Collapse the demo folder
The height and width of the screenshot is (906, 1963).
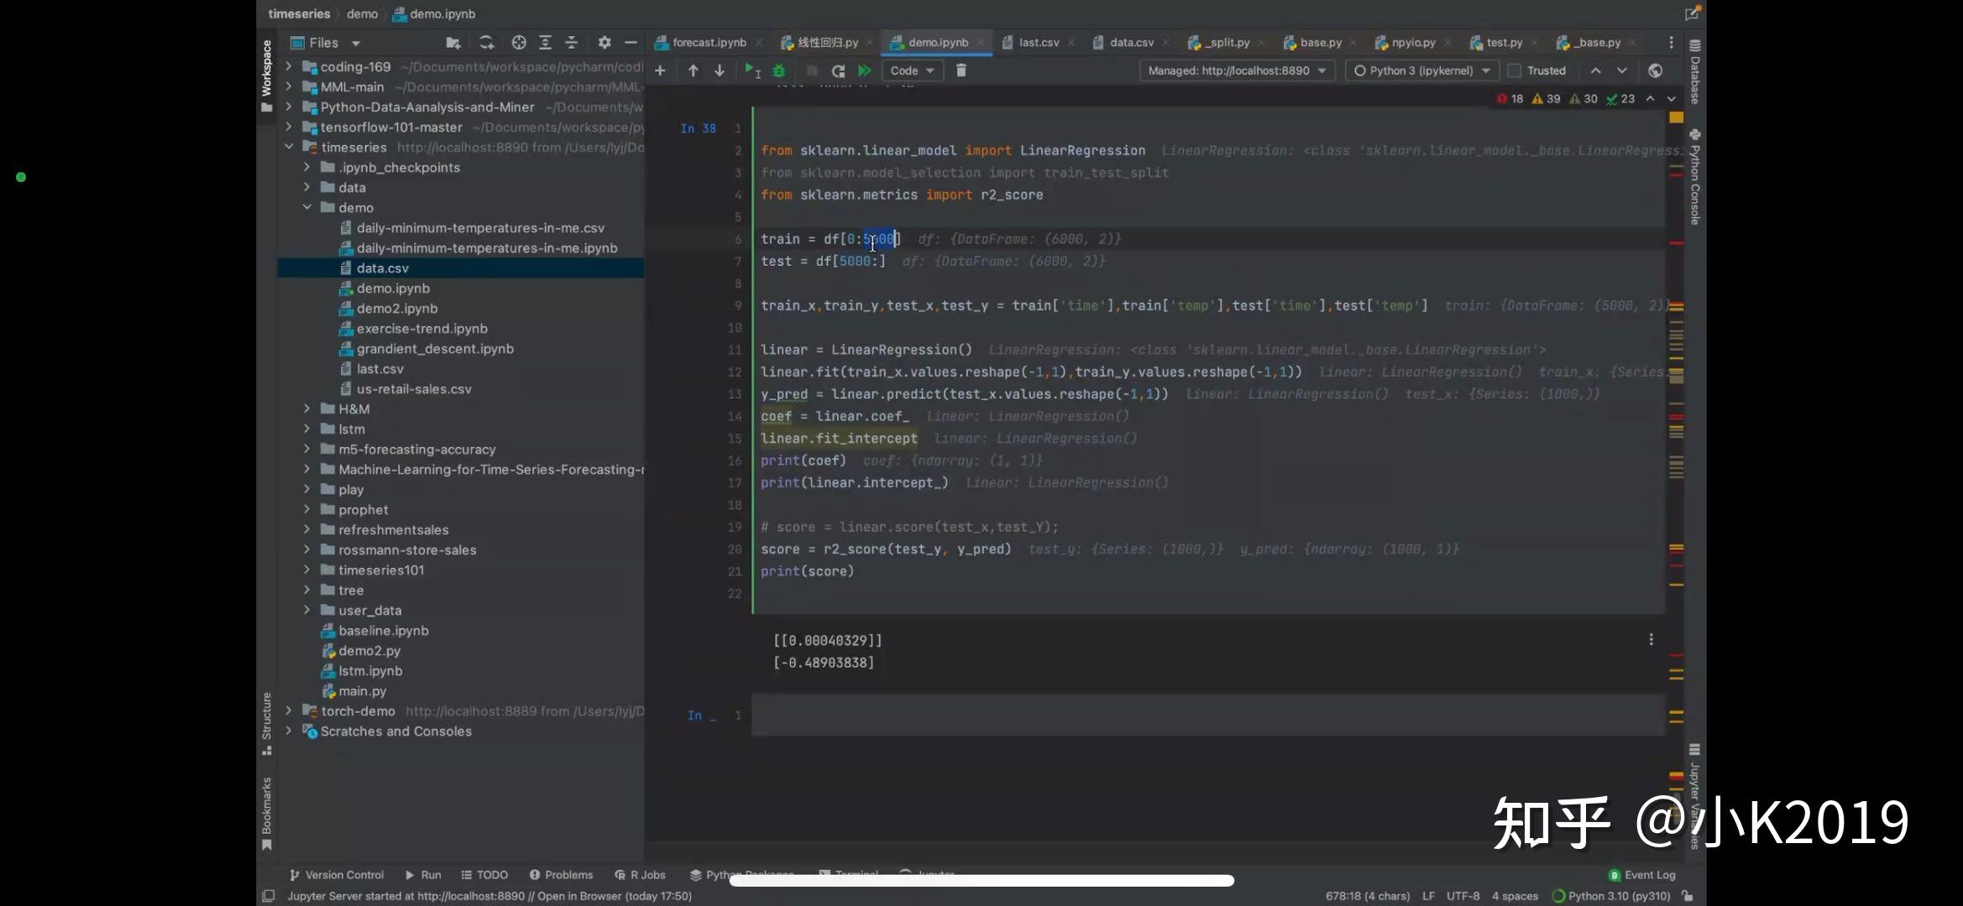[307, 208]
